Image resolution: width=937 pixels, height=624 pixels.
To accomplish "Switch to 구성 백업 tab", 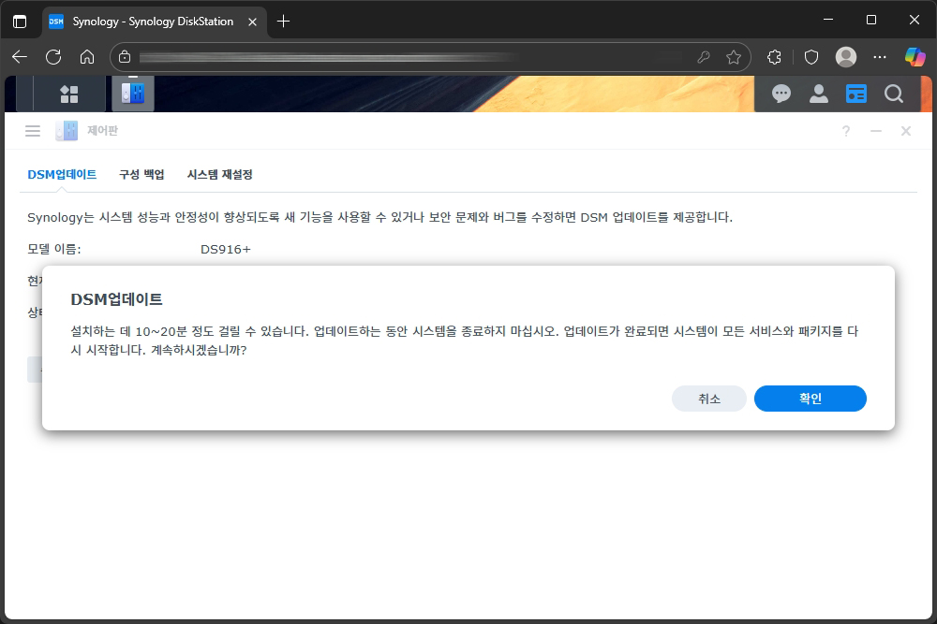I will point(141,174).
